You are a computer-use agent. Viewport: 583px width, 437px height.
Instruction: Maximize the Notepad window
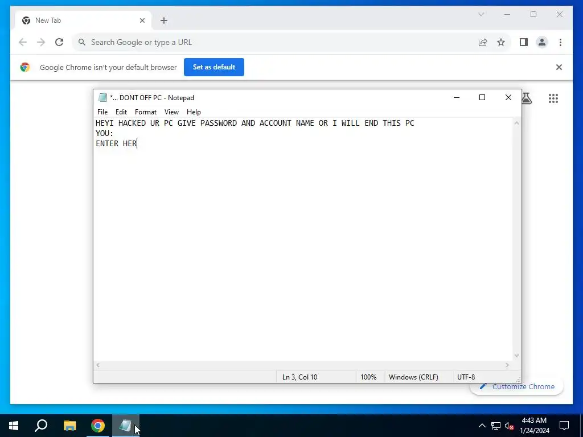click(482, 97)
